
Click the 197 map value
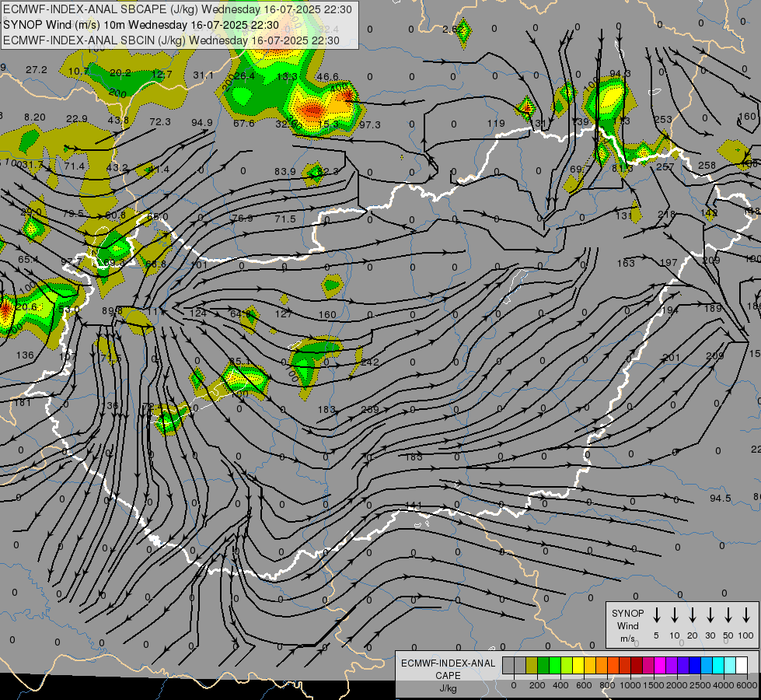tap(668, 262)
